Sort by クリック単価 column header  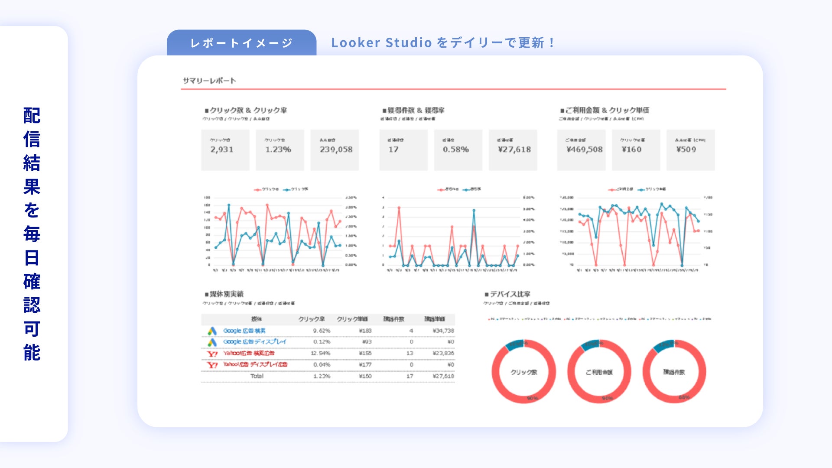click(352, 319)
